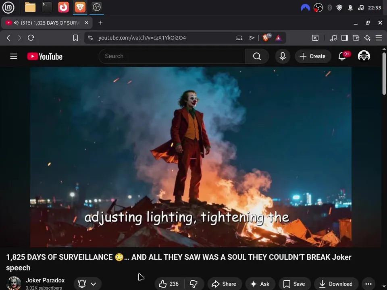Click the NordVPN tray icon
Image resolution: width=387 pixels, height=290 pixels.
pos(305,8)
